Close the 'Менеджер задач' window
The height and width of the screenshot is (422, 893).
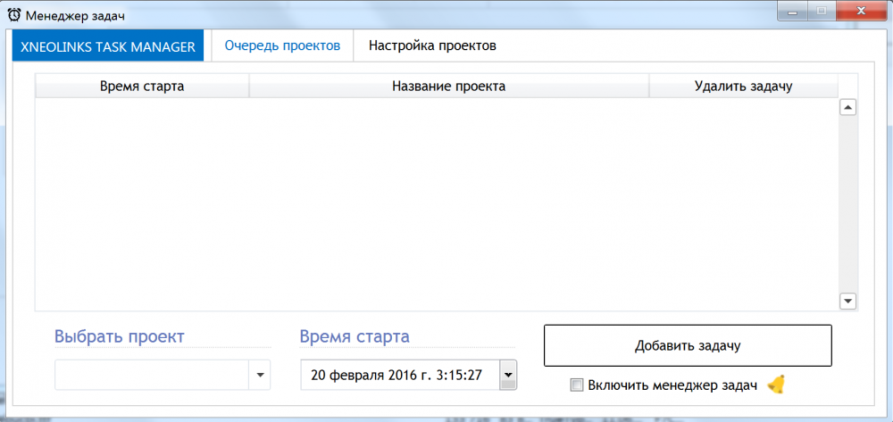pos(863,12)
